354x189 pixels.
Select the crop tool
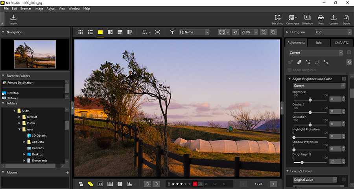(317, 62)
